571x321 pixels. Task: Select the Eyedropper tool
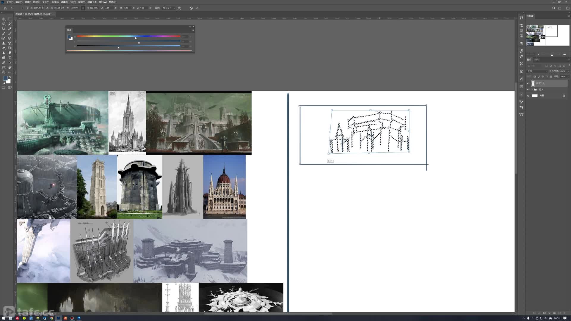(10, 29)
